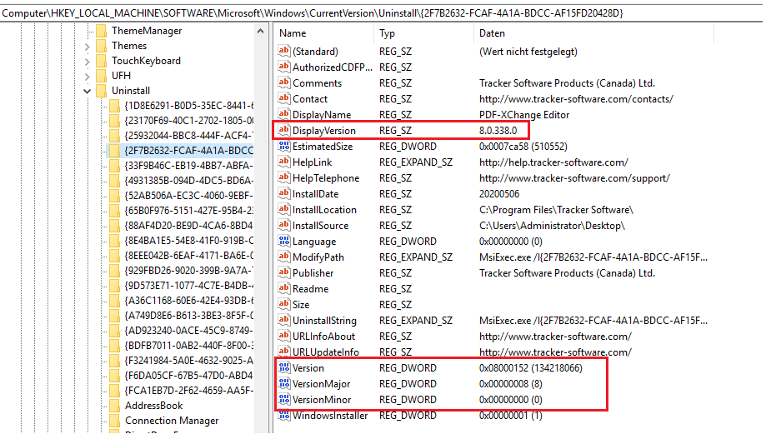Expand the TouchKeyboard registry key
The height and width of the screenshot is (434, 766).
coord(87,61)
